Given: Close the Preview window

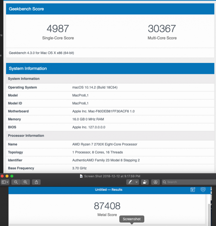Looking at the screenshot, I should pyautogui.click(x=2, y=176).
